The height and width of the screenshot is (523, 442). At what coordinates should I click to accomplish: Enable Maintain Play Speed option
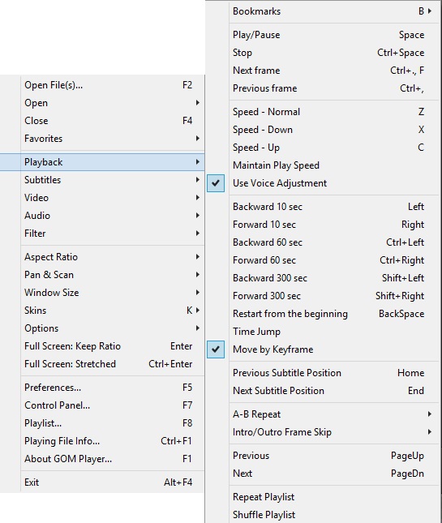[x=322, y=165]
